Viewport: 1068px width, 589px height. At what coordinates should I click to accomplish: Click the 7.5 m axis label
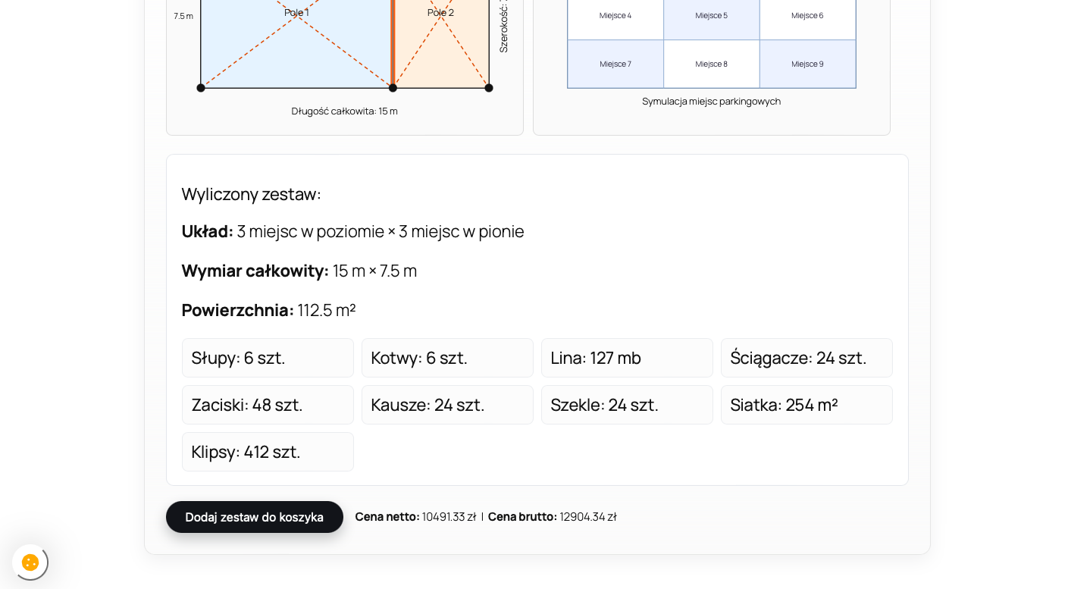[x=183, y=16]
